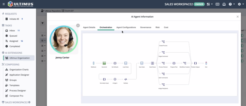Click Jenny Carter's profile photo
The height and width of the screenshot is (106, 246).
pyautogui.click(x=64, y=40)
